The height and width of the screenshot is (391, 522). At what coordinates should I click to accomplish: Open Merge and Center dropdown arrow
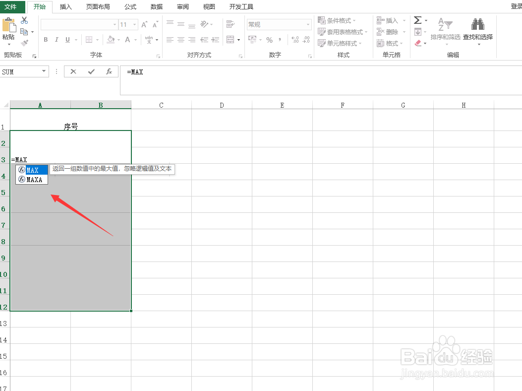(x=239, y=40)
